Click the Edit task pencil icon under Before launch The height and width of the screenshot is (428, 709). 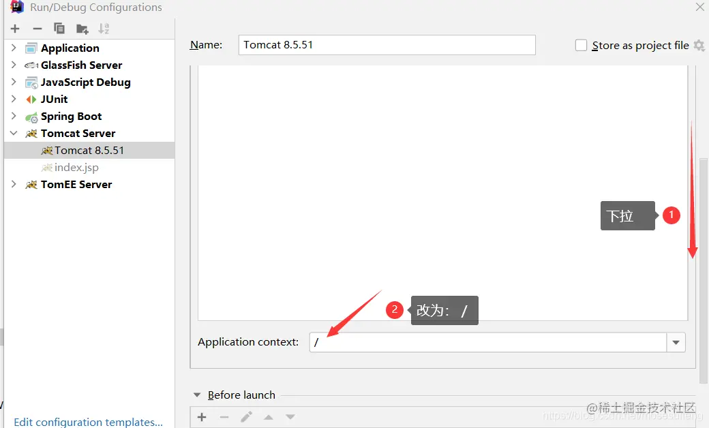pos(247,416)
